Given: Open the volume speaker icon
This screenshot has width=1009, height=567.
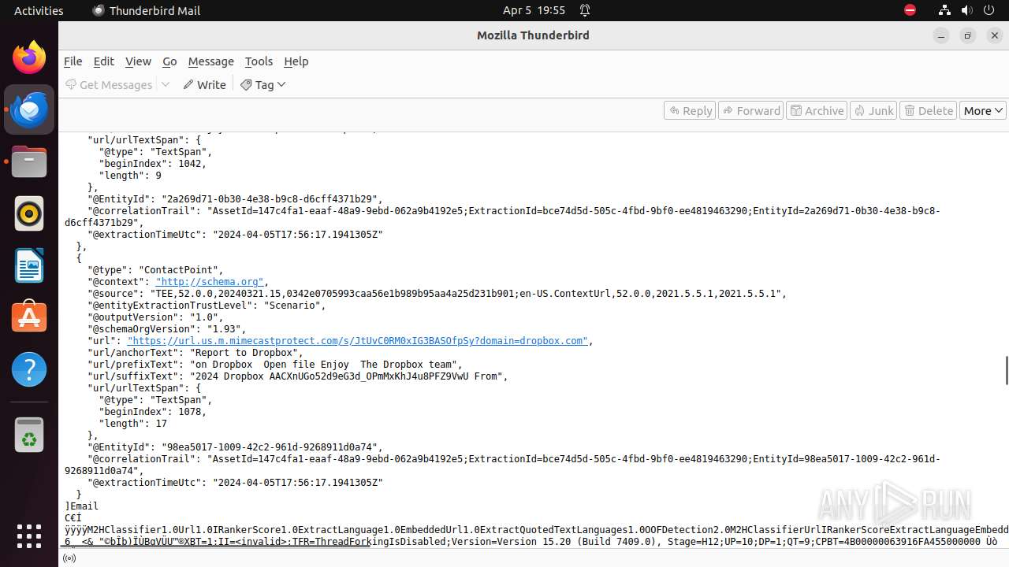Looking at the screenshot, I should [966, 10].
